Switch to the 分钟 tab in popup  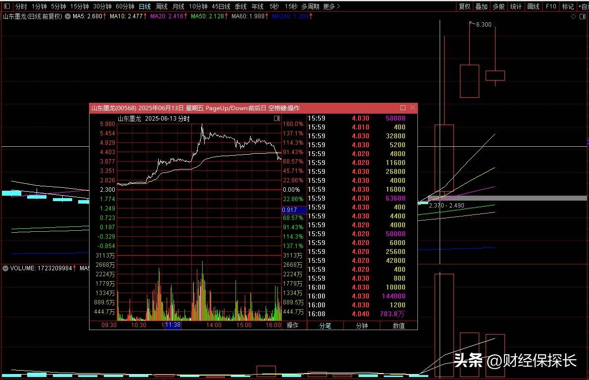[x=362, y=326]
